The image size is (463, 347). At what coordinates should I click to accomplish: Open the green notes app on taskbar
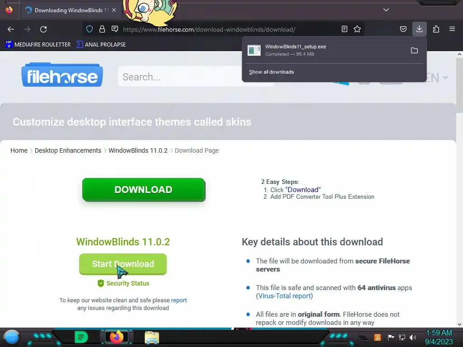pyautogui.click(x=81, y=337)
